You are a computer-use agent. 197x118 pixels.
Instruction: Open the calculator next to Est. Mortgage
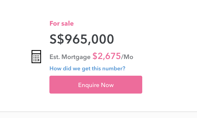point(36,57)
